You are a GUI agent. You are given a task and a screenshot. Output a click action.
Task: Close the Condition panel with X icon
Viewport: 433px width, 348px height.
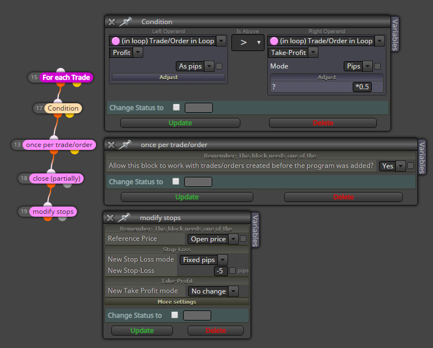112,22
